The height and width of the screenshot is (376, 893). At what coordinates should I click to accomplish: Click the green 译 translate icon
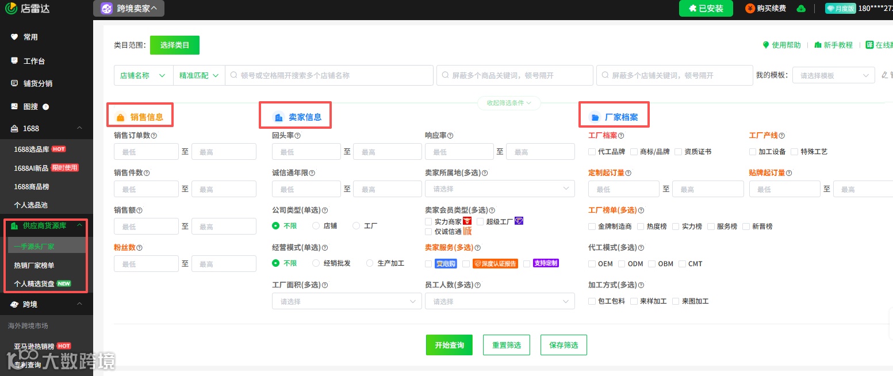coord(869,45)
